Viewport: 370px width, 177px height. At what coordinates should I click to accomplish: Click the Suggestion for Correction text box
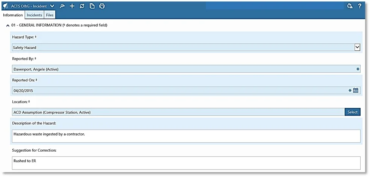click(186, 163)
